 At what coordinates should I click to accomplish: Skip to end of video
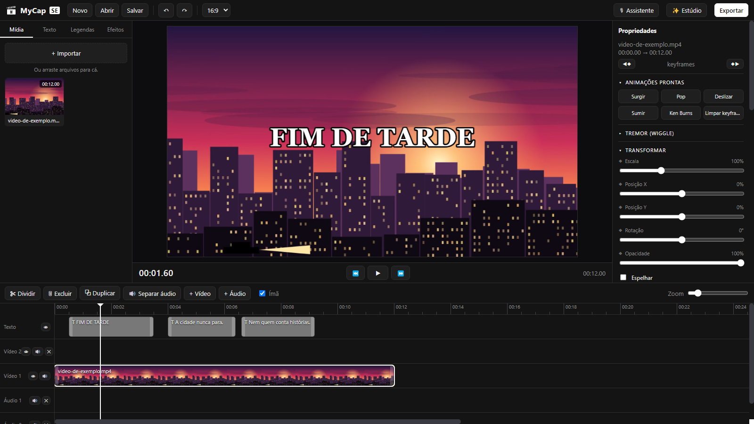401,273
